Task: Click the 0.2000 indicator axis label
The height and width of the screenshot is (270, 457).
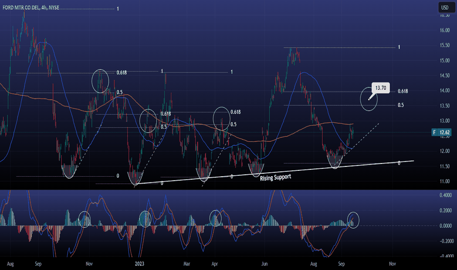Action: click(446, 211)
